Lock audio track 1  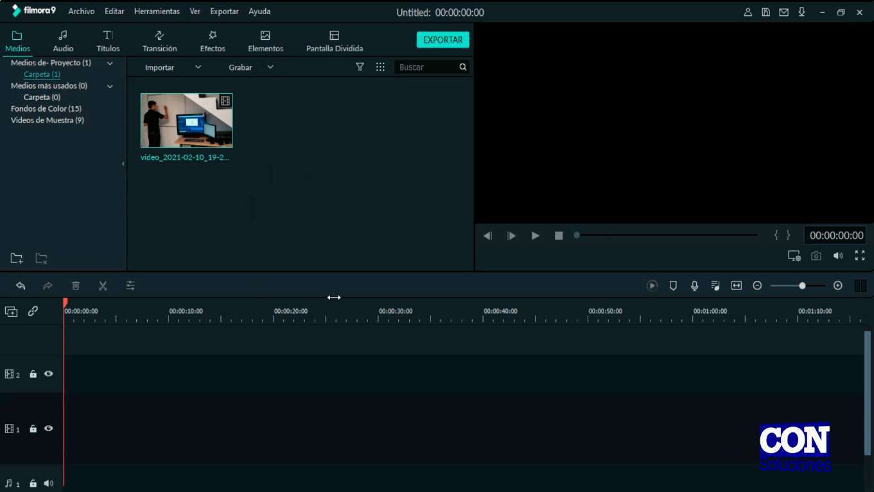(x=33, y=484)
